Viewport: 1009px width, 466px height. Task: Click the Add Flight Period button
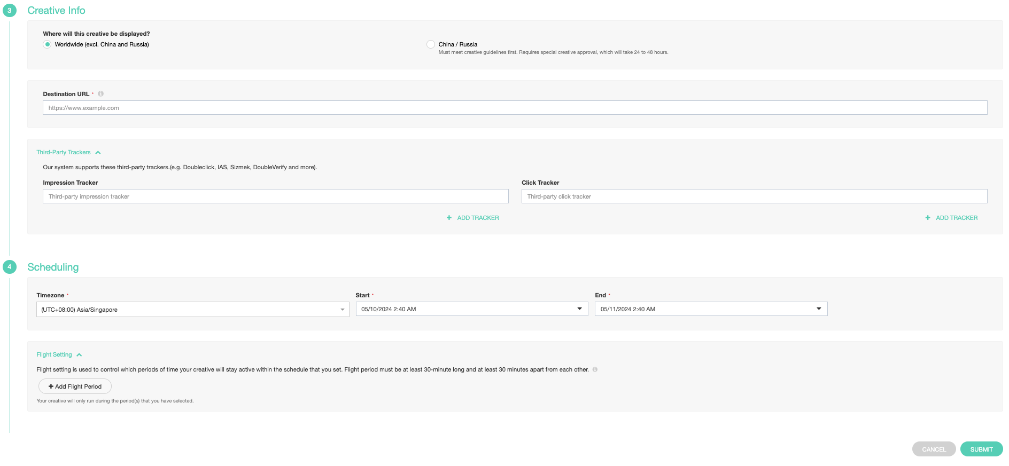point(75,386)
